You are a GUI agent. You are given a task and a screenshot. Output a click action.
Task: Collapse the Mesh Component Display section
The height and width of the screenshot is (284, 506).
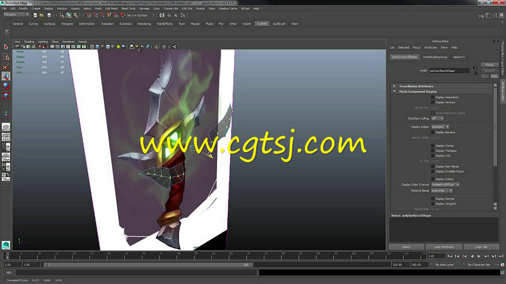394,92
